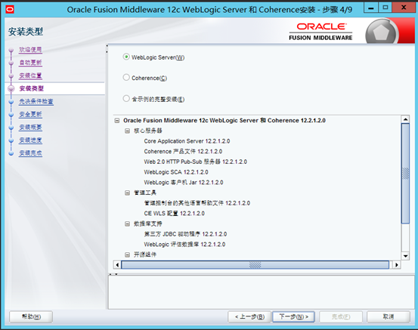
Task: Click the vertical scrollbar thumb in component tree
Action: [x=405, y=174]
